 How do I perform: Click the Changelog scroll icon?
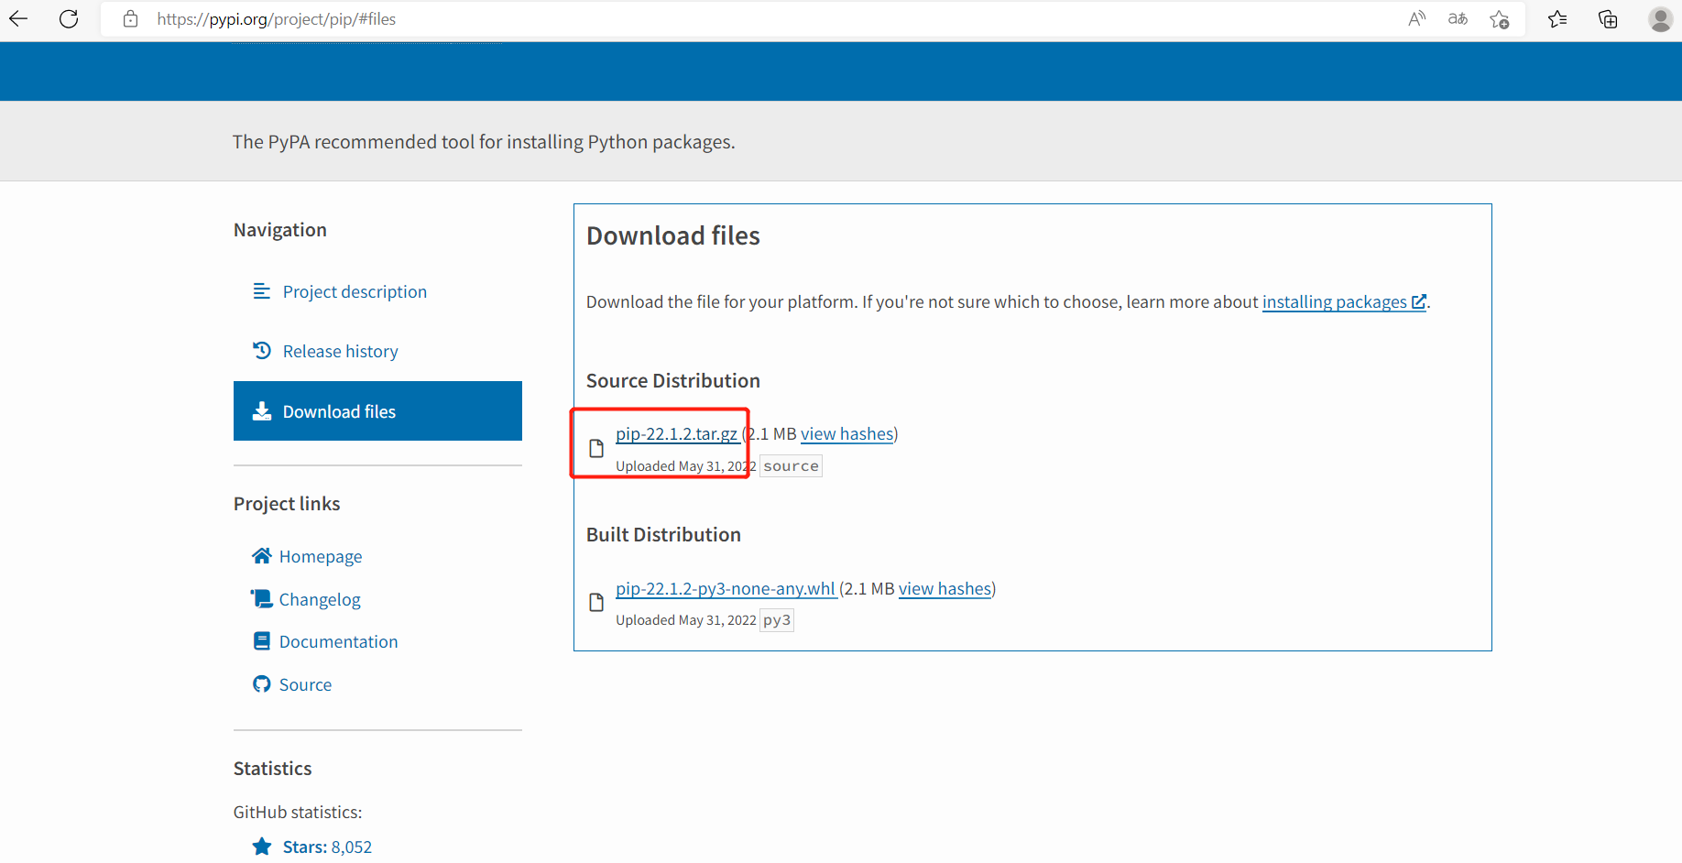[x=262, y=599]
